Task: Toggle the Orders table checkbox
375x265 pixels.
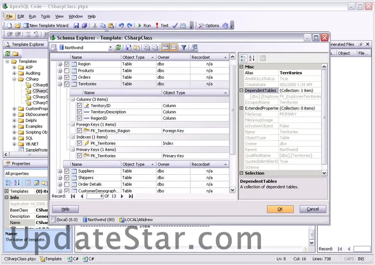Action: coord(67,77)
